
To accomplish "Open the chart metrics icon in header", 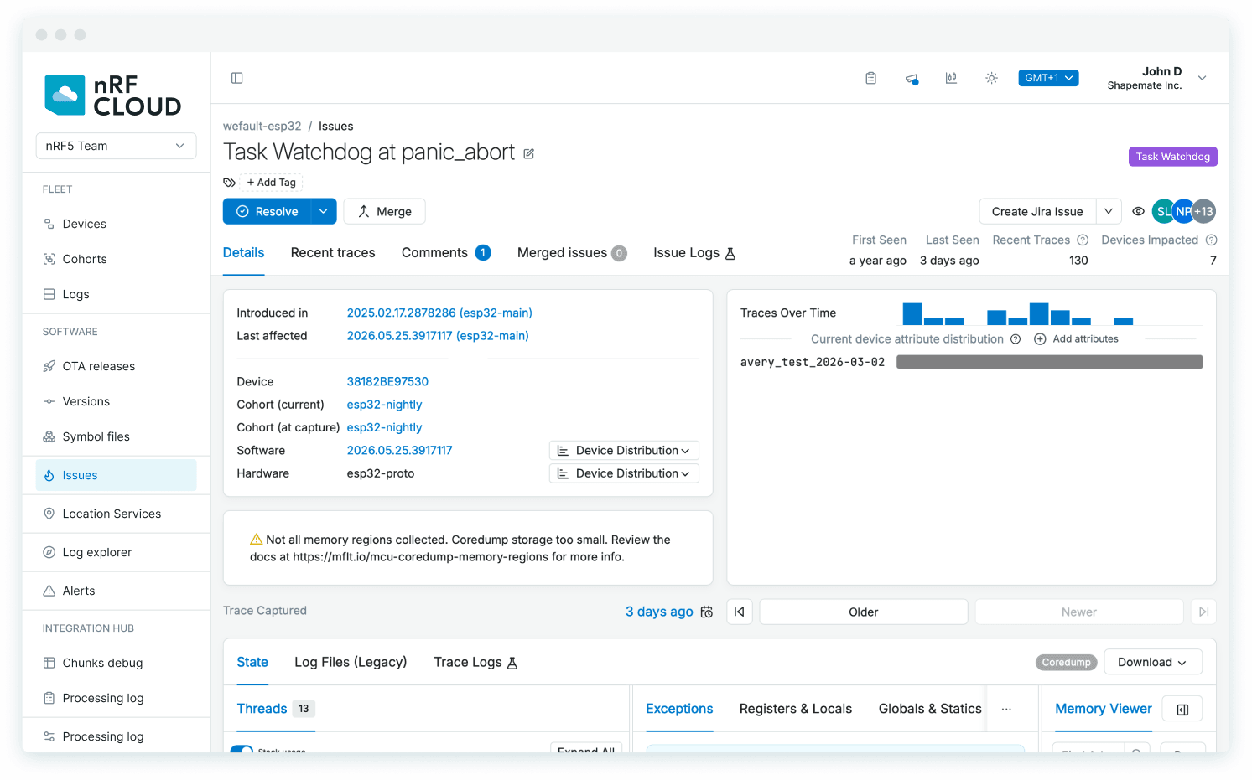I will [x=951, y=78].
